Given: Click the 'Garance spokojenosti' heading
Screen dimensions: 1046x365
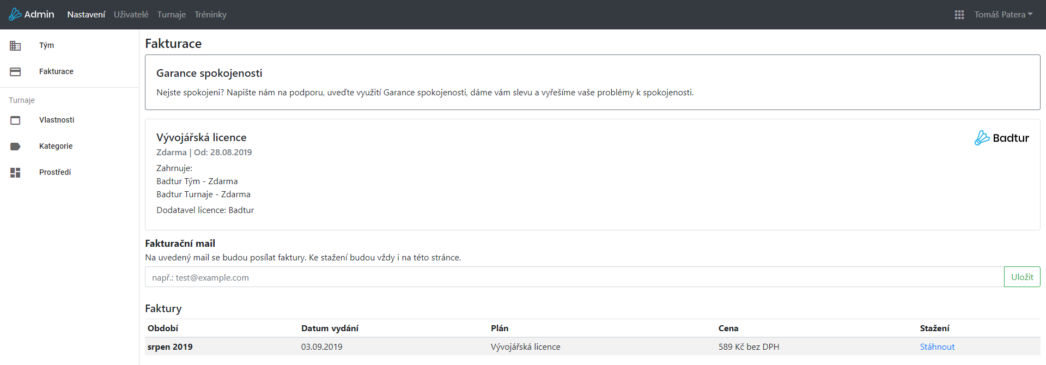Looking at the screenshot, I should click(x=209, y=73).
